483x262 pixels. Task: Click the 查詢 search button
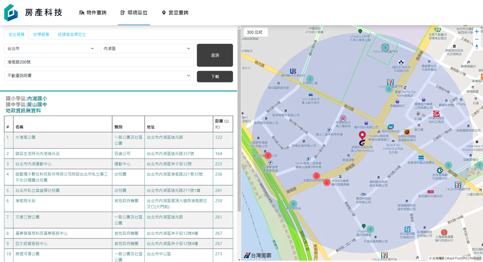coord(215,56)
